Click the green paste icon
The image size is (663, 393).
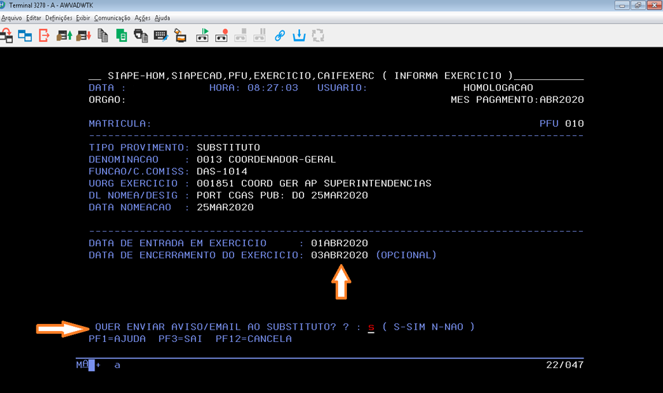(x=121, y=35)
